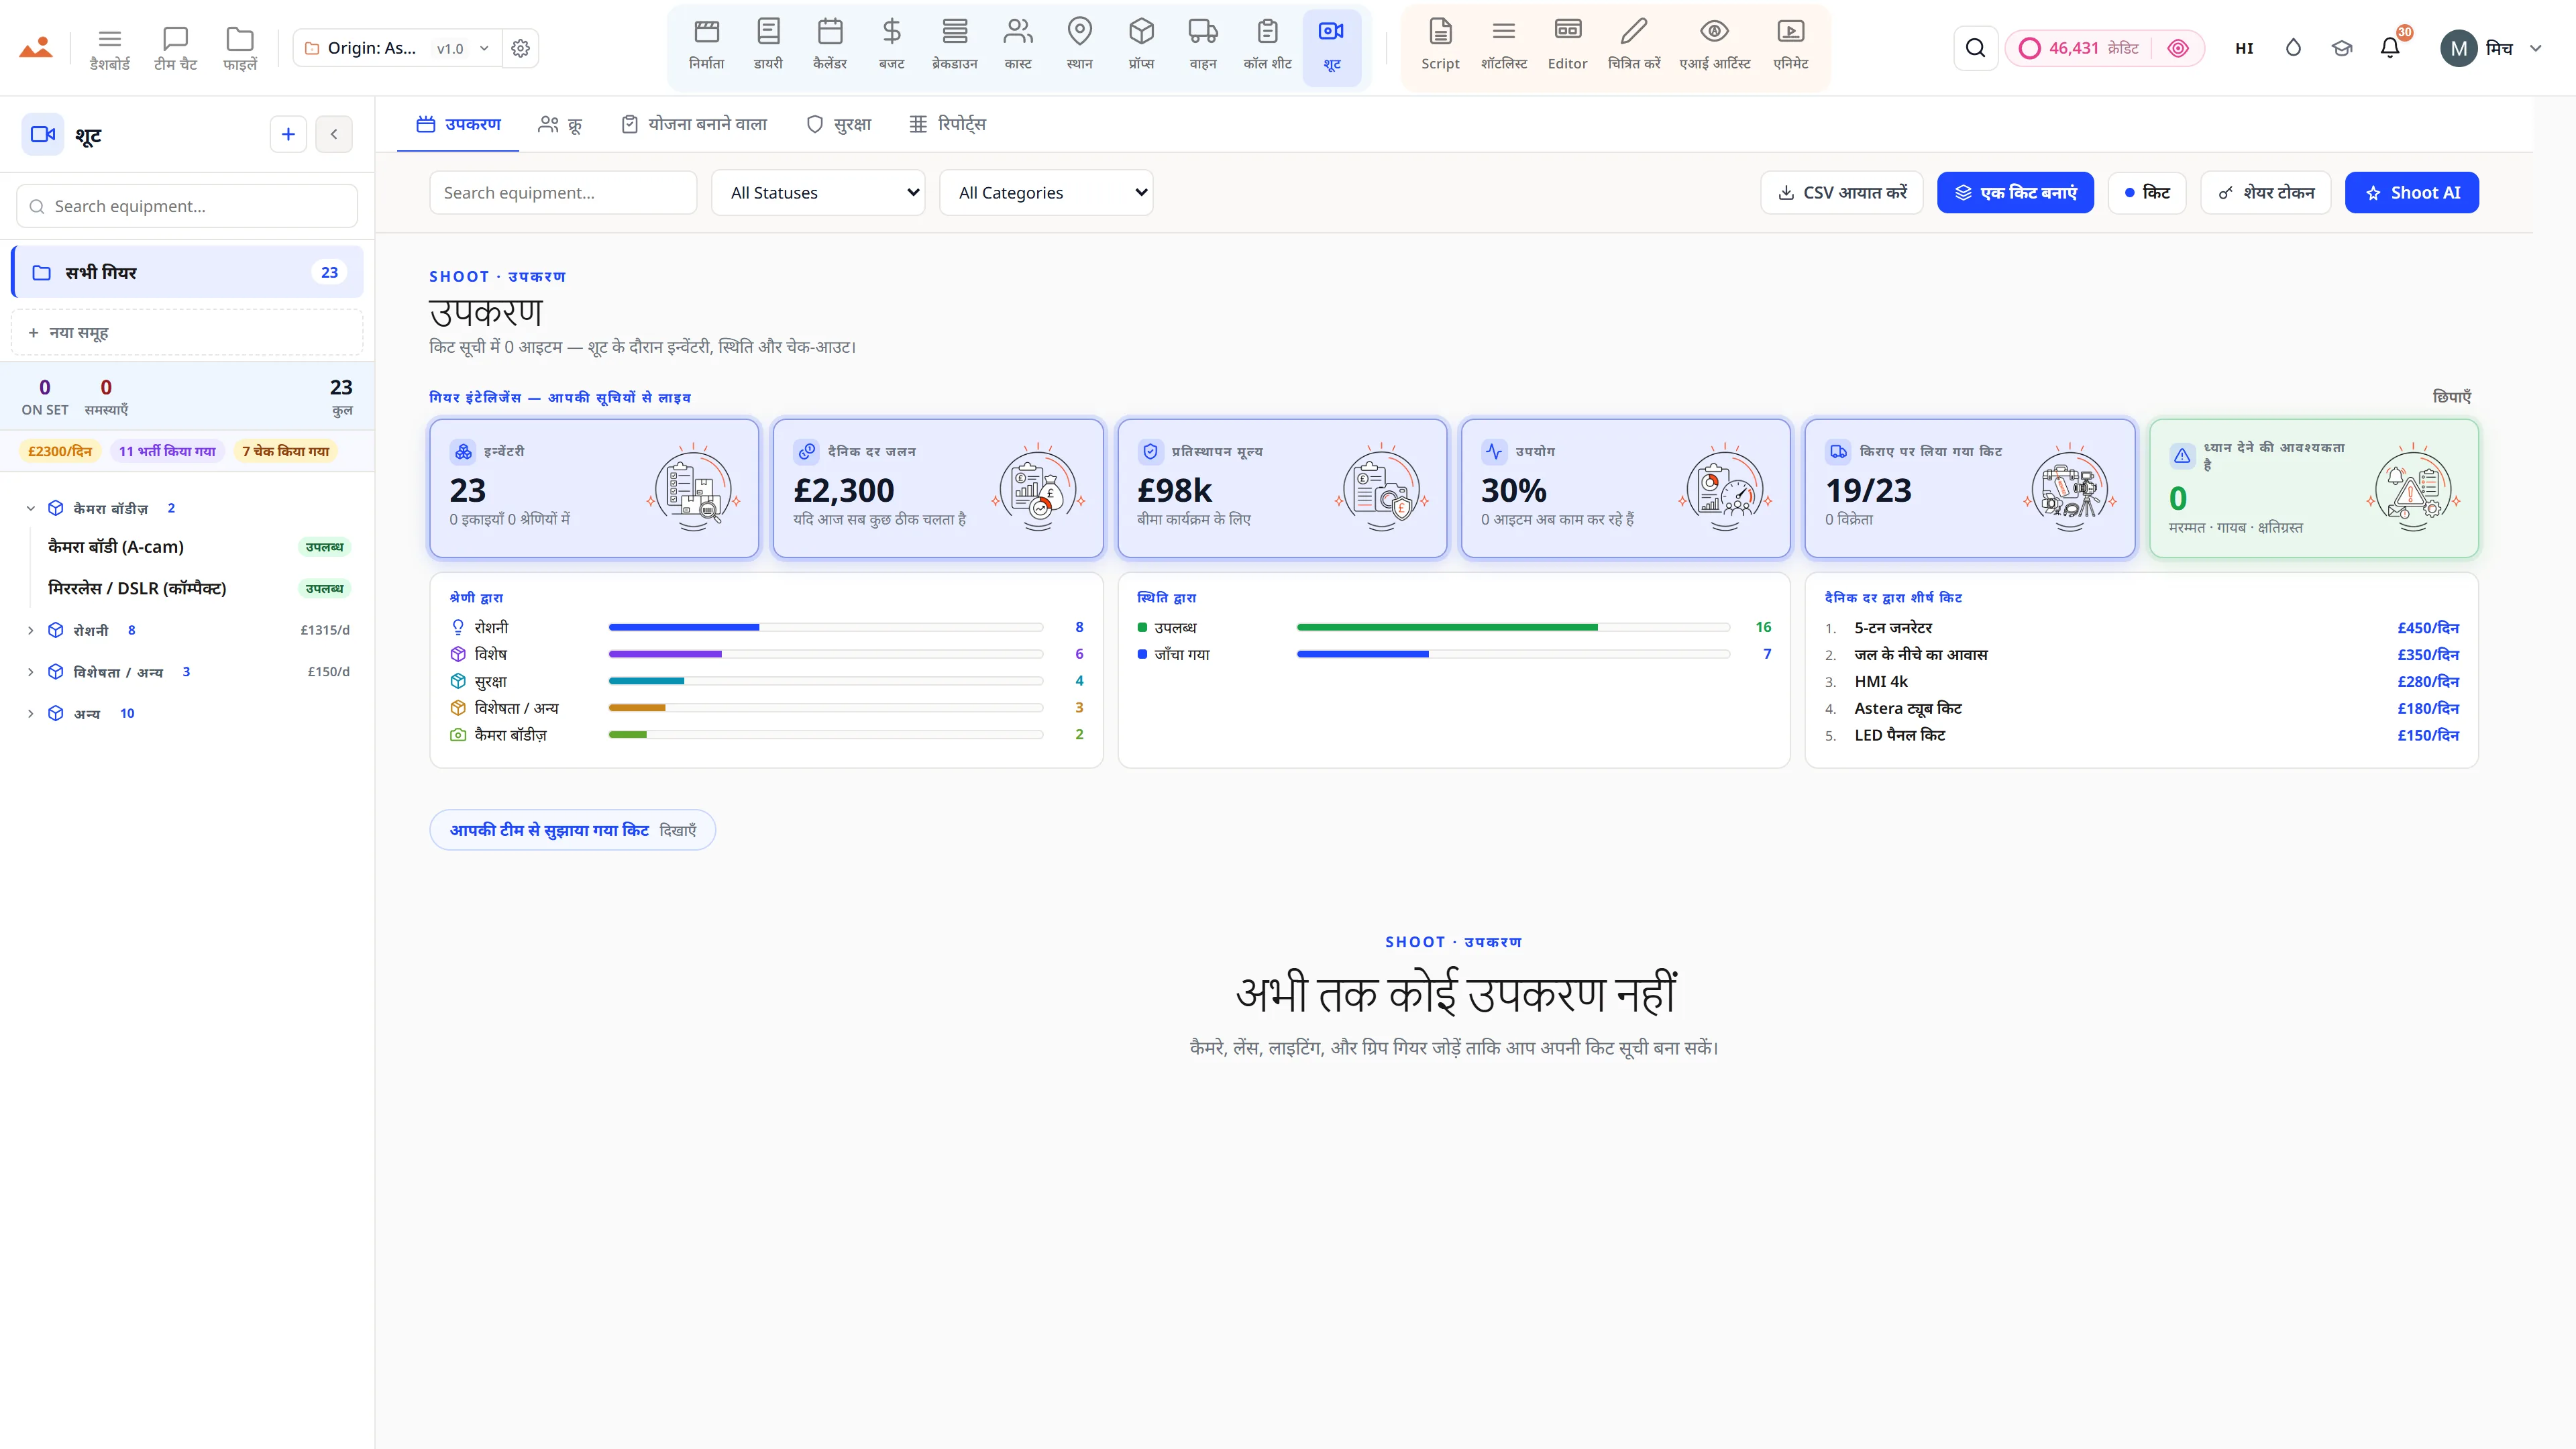Show आपकी टीम से सुझाया गया किट
Screen dimensions: 2576x1449
pos(573,830)
